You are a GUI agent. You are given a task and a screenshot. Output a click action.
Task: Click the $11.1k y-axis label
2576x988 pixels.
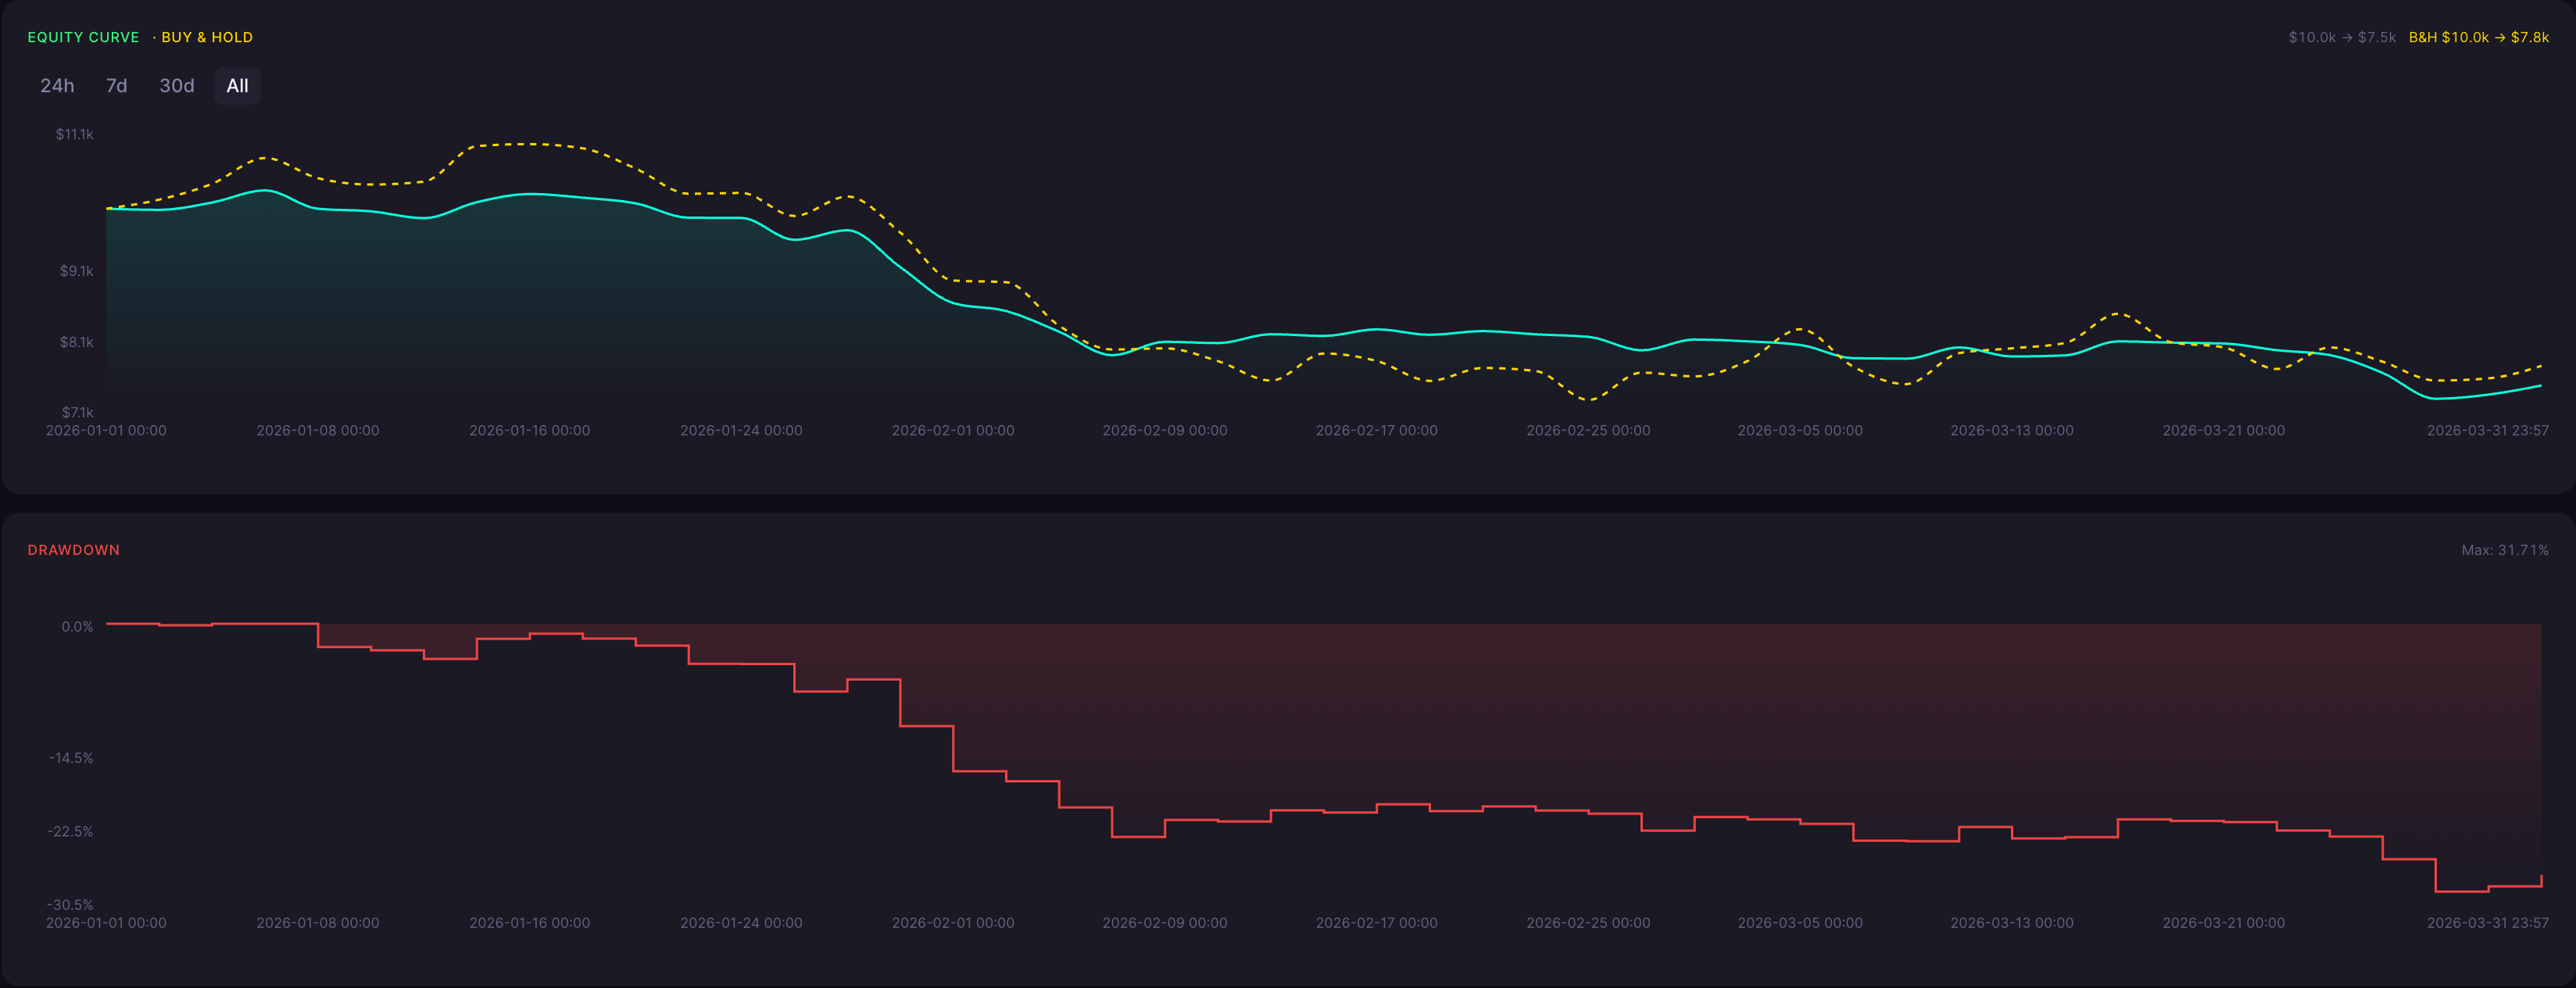[74, 134]
